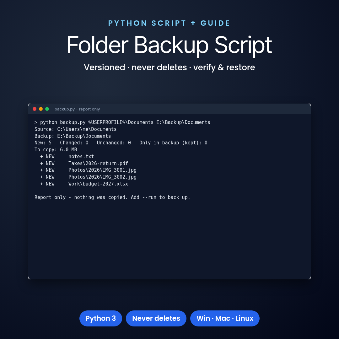
Task: Click the 'notes.txt' file entry
Action: coord(81,157)
